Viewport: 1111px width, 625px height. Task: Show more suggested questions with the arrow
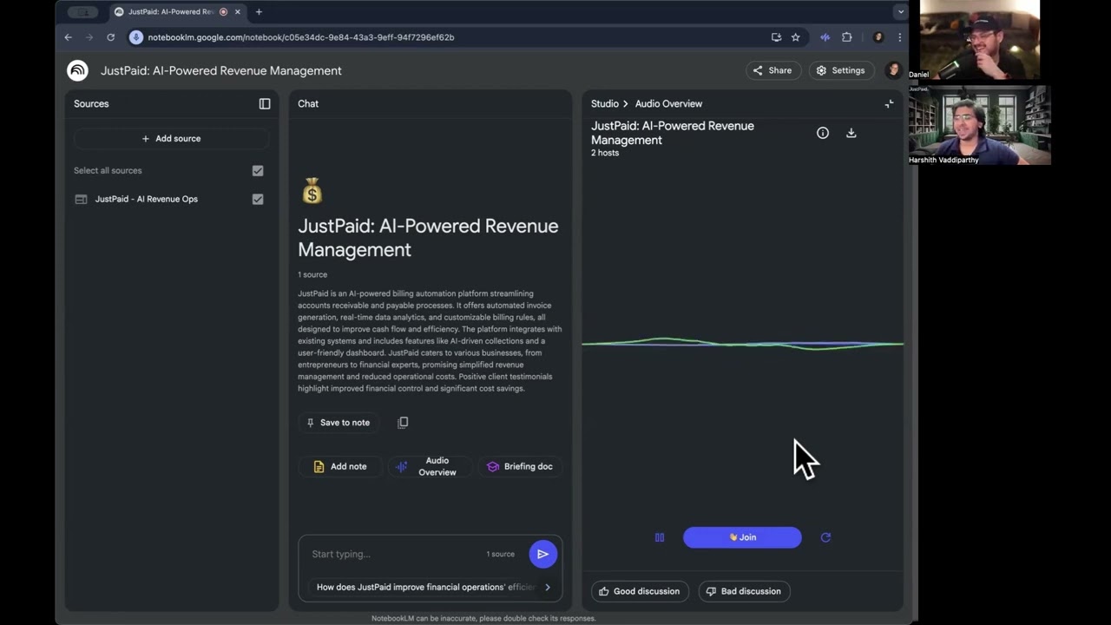(x=548, y=588)
